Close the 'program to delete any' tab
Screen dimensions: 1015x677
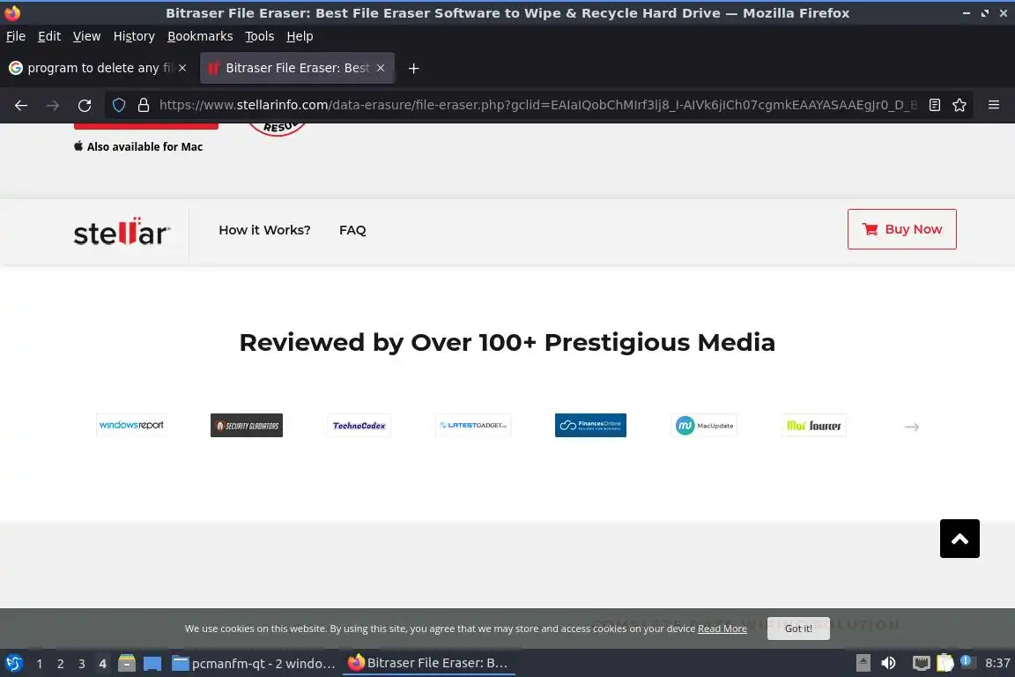point(182,68)
